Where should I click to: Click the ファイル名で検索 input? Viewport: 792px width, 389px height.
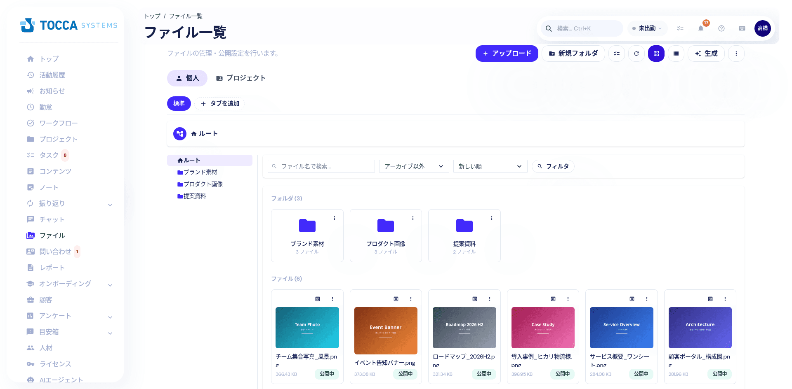point(321,166)
